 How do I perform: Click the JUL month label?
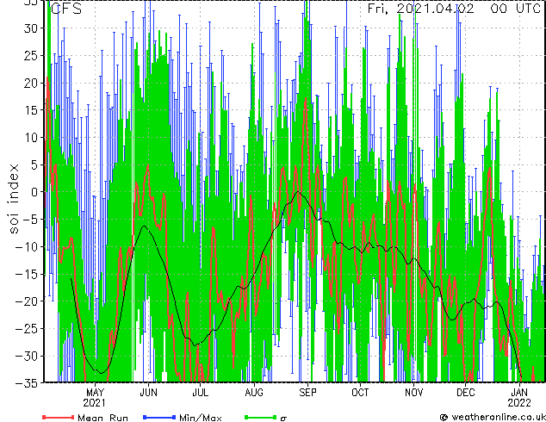click(200, 393)
